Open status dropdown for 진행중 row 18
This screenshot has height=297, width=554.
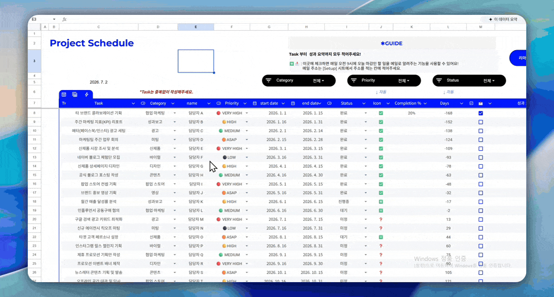[x=366, y=201]
